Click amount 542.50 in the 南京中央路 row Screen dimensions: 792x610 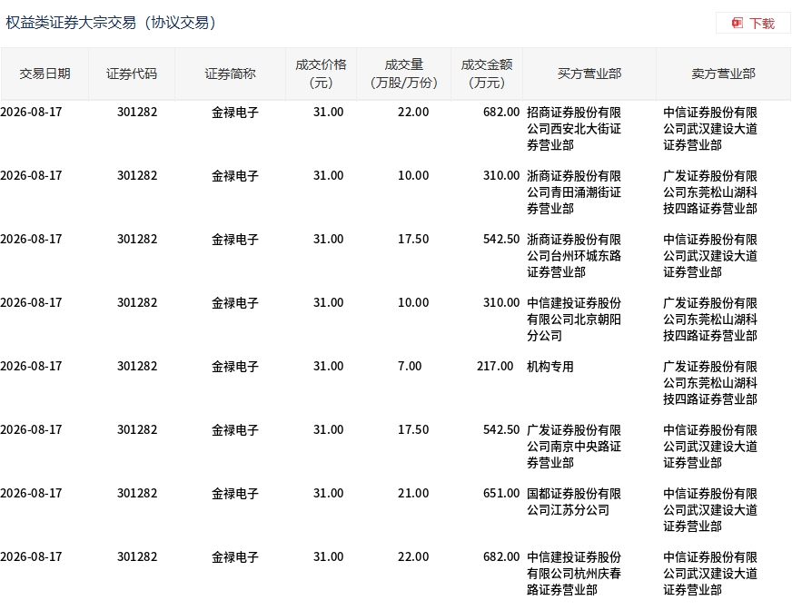click(x=501, y=429)
